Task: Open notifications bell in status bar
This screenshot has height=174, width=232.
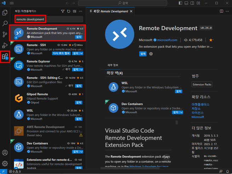Action: pyautogui.click(x=227, y=172)
